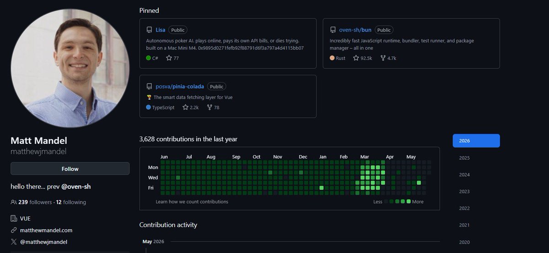Viewport: 549px width, 253px height.
Task: Click the repository icon beside Lisa
Action: tap(149, 30)
